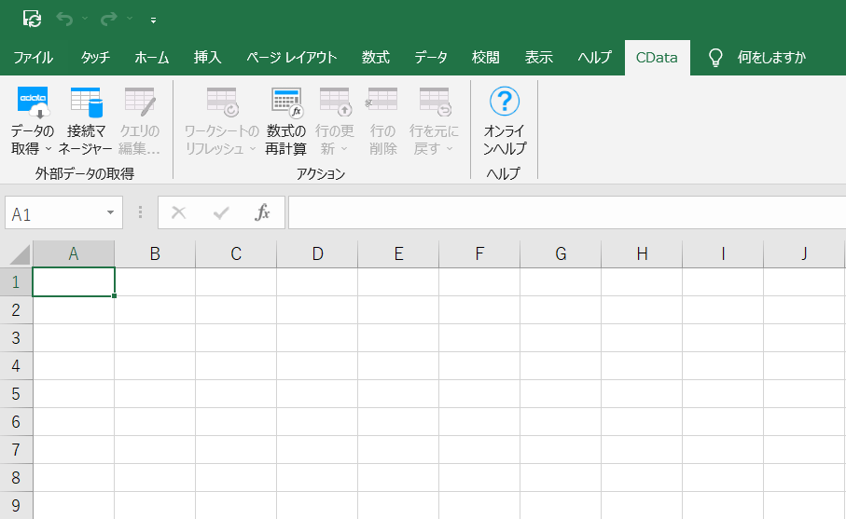Open the Quick Access Toolbar customize dropdown

(x=153, y=20)
